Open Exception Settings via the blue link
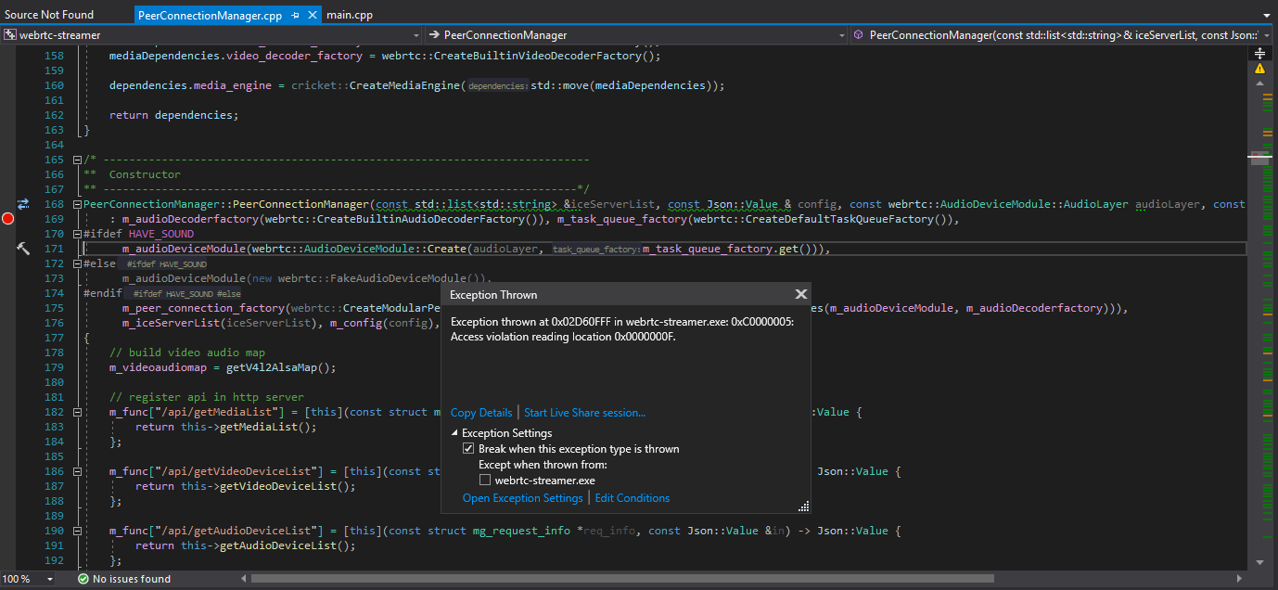Image resolution: width=1278 pixels, height=590 pixels. [522, 498]
